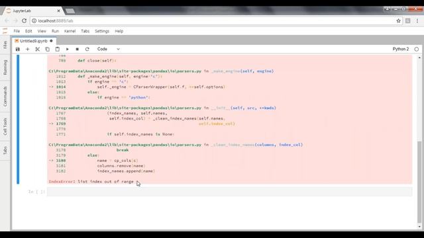Open the Tabs menu

[85, 31]
